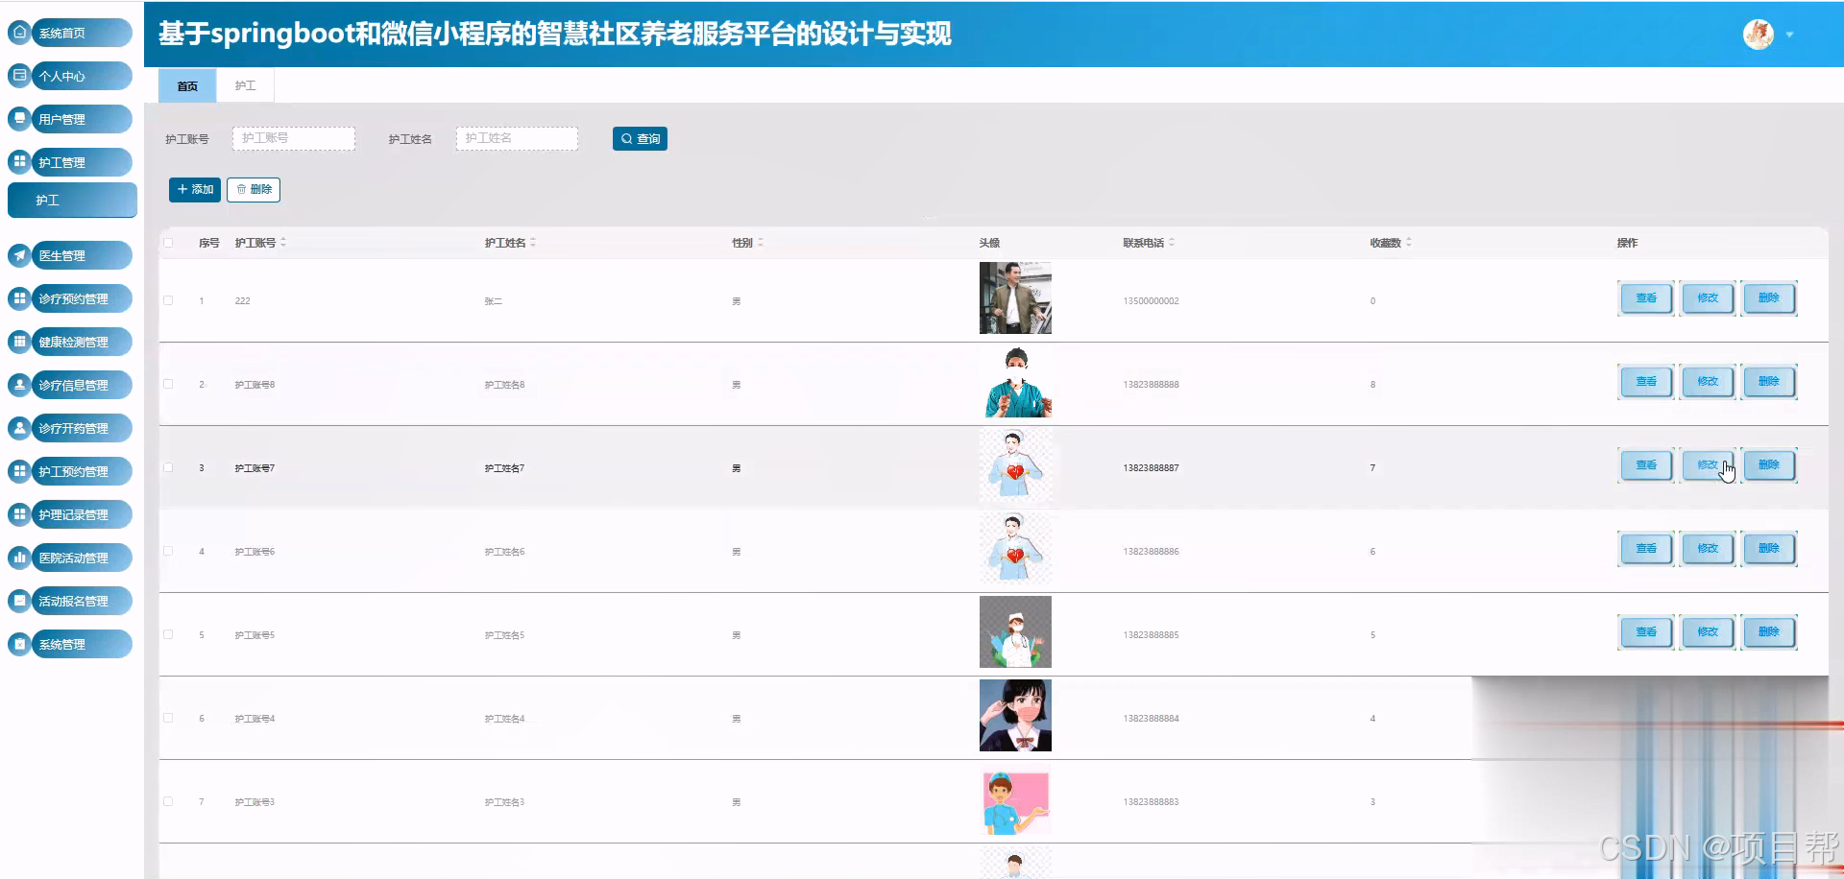
Task: Check the checkbox for 护工账号5 row
Action: [168, 634]
